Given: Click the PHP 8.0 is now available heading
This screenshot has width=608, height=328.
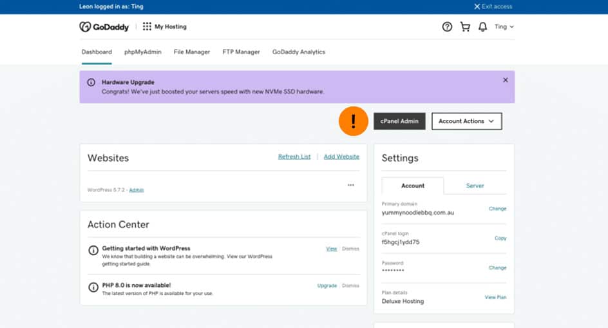Looking at the screenshot, I should [x=137, y=285].
